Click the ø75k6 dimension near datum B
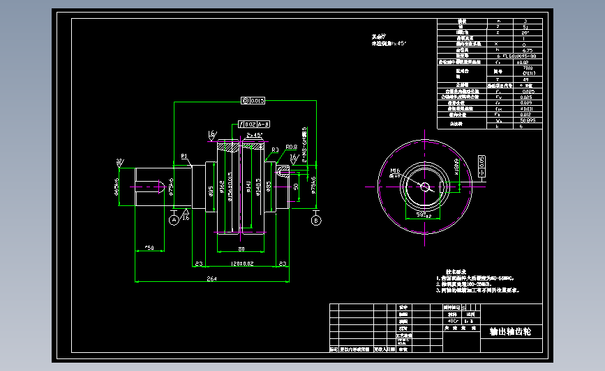Viewport: 605px width, 371px height. 313,185
